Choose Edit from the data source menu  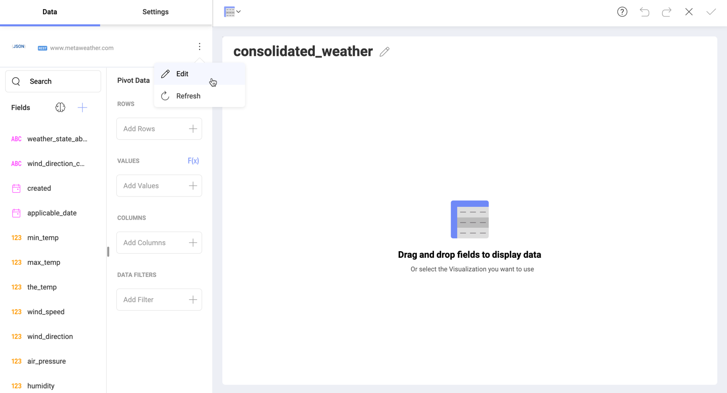pyautogui.click(x=200, y=74)
